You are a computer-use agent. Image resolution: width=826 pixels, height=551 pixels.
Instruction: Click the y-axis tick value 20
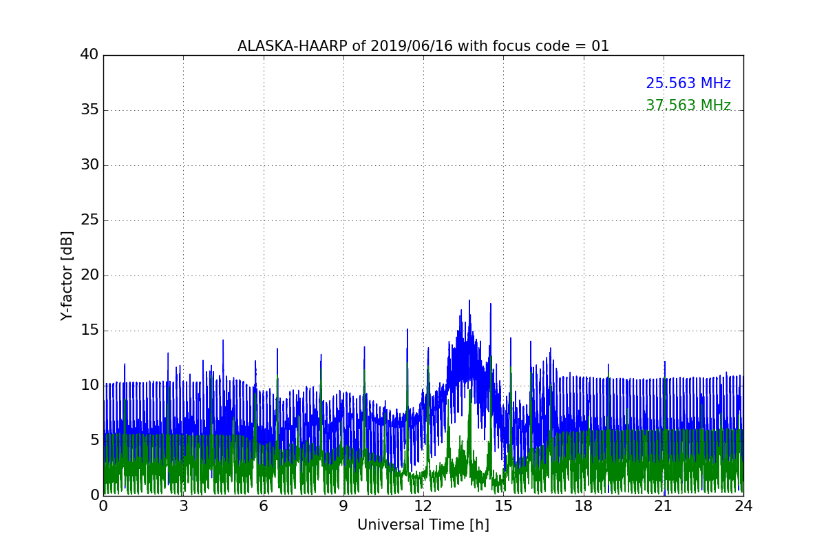[x=89, y=275]
